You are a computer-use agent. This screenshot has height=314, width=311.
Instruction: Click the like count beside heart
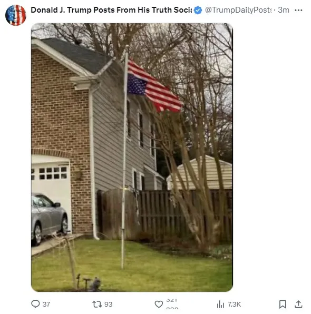click(x=172, y=304)
